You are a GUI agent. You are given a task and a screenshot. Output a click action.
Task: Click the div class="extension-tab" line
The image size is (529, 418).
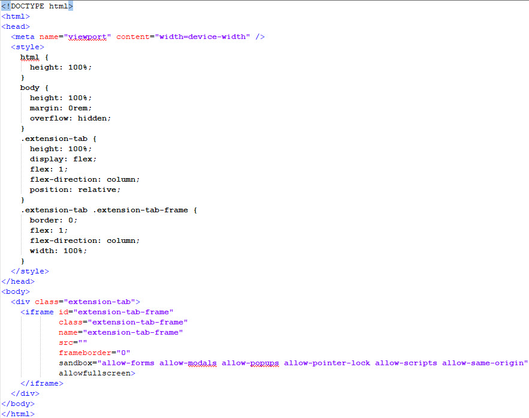(75, 302)
